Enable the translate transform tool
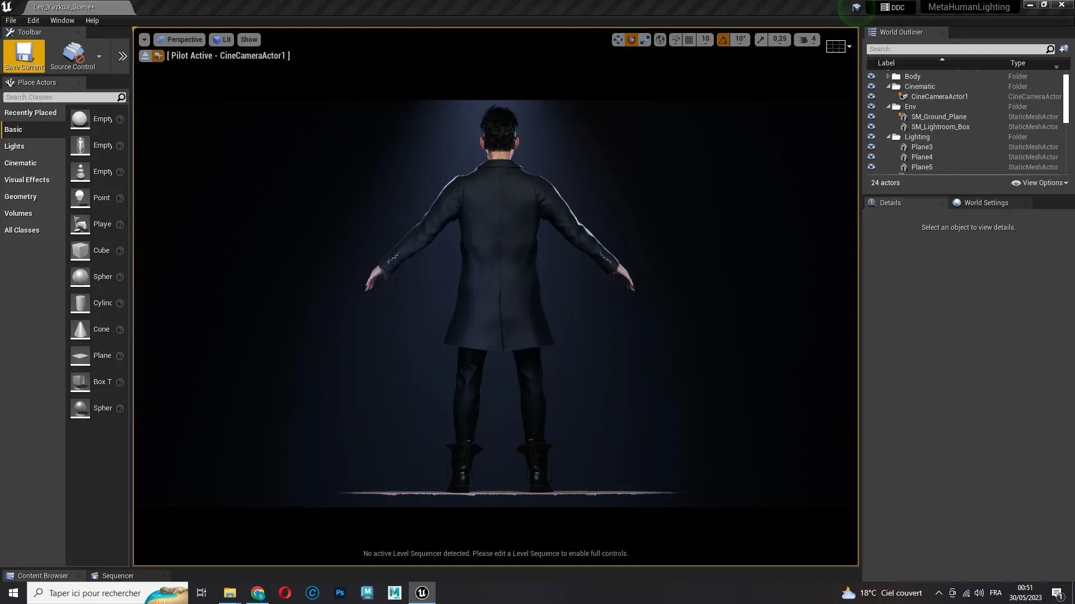 pos(618,39)
